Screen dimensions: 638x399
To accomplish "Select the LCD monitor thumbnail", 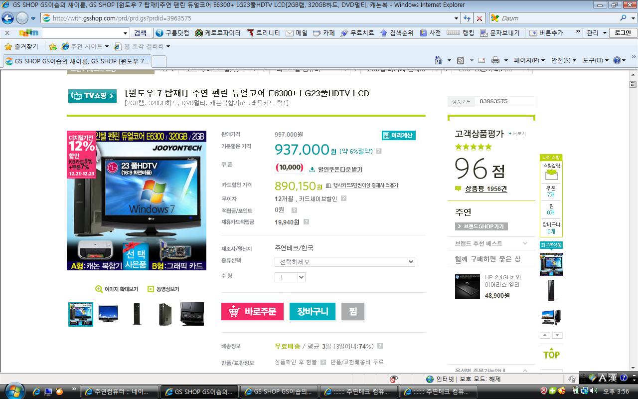I will click(108, 314).
